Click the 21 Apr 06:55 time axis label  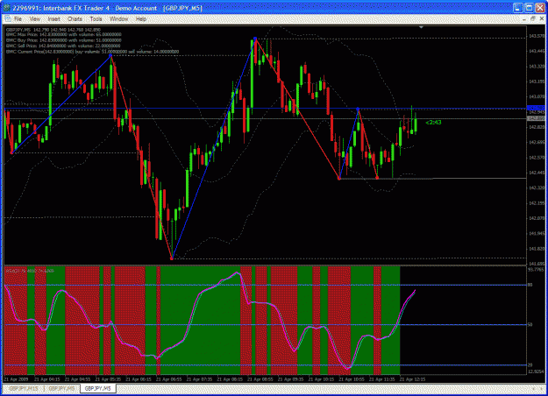[169, 378]
